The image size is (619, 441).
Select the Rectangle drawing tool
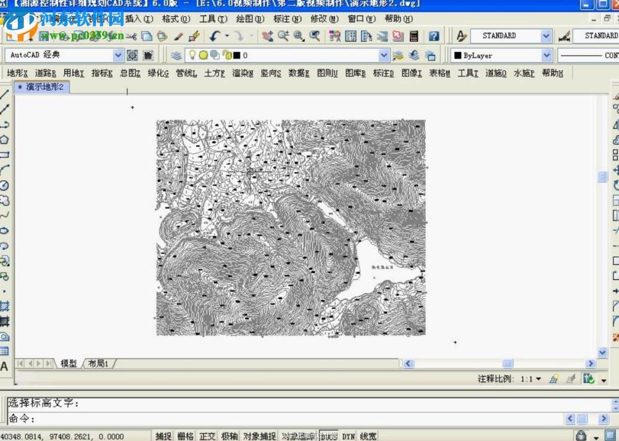click(x=4, y=155)
